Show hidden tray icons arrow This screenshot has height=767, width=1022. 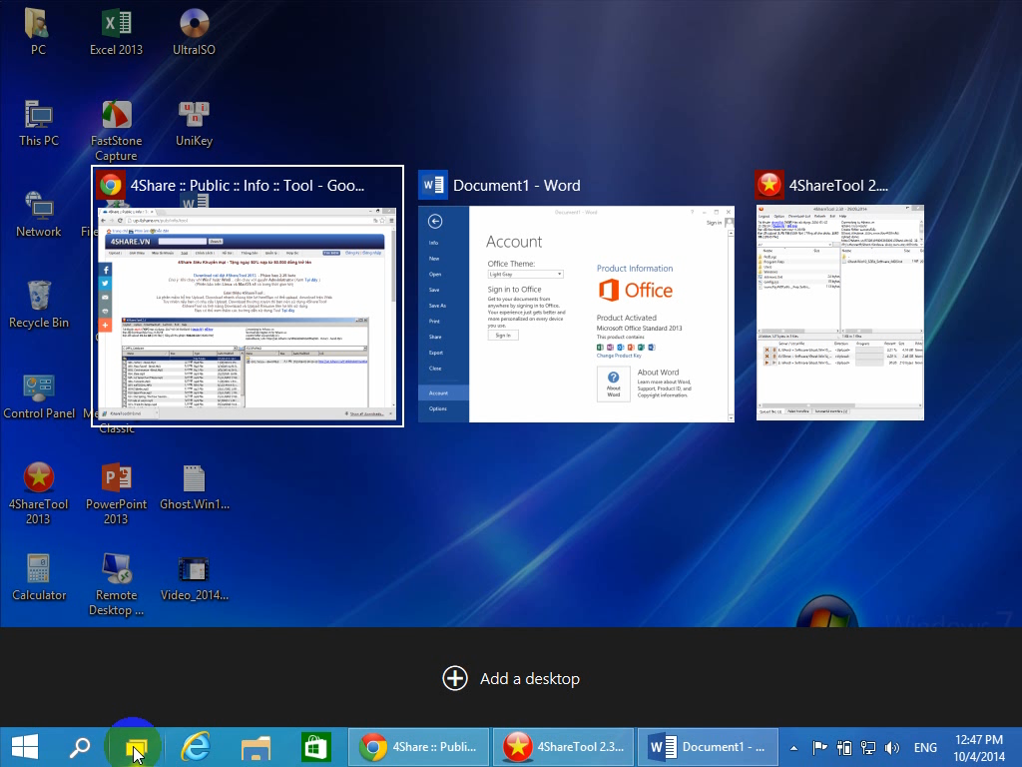coord(793,748)
